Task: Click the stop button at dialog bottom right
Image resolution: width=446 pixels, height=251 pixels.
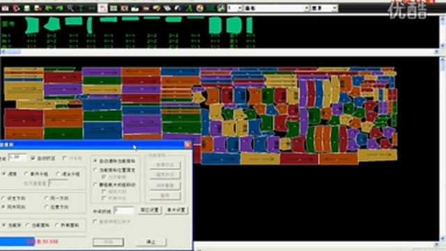Action: tap(151, 242)
